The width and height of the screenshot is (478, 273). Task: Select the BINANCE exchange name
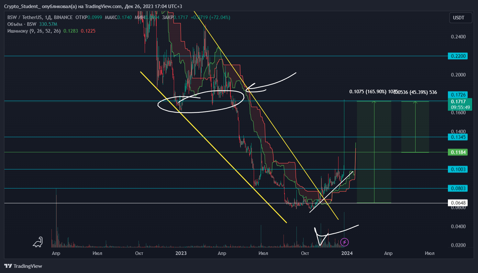click(63, 17)
